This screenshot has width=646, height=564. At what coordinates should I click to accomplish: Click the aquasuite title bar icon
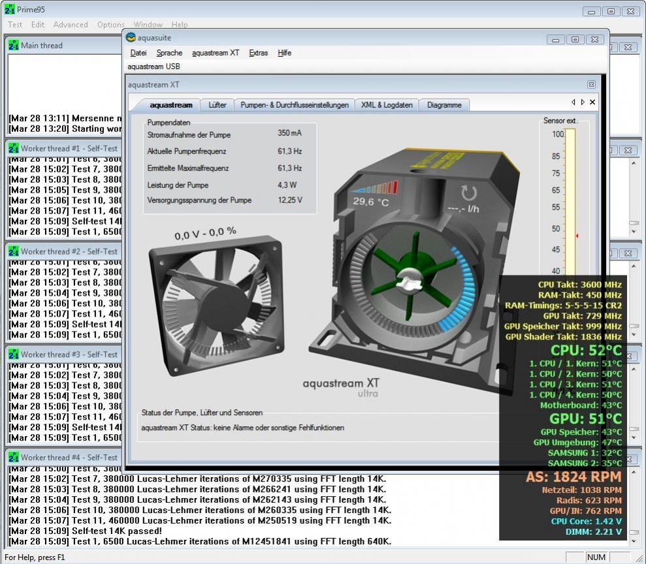coord(131,37)
